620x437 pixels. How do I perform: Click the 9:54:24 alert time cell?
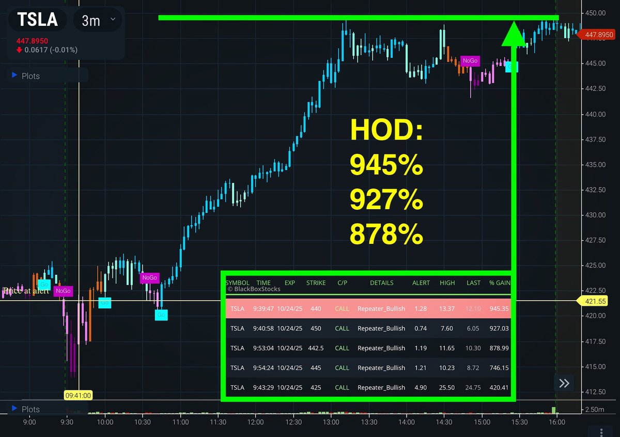click(263, 368)
